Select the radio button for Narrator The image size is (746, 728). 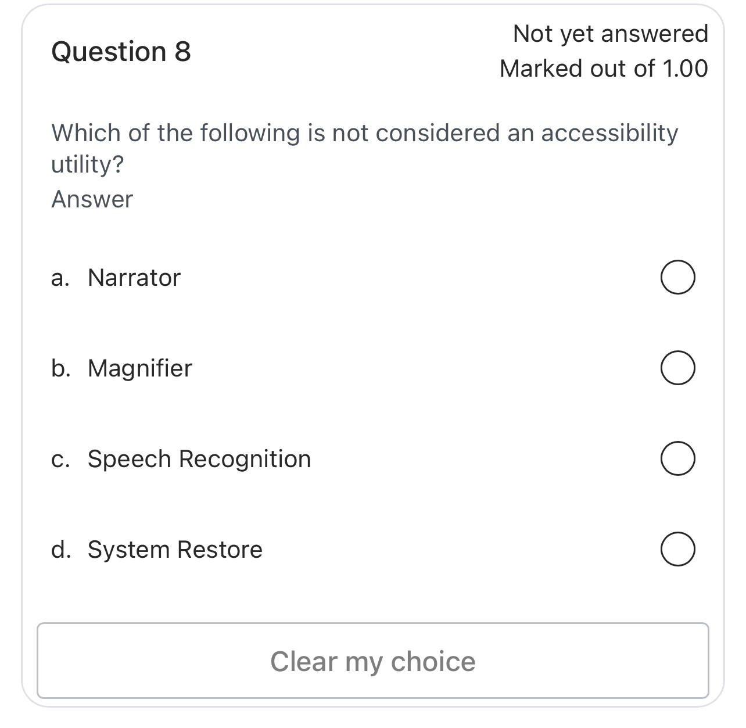click(678, 277)
